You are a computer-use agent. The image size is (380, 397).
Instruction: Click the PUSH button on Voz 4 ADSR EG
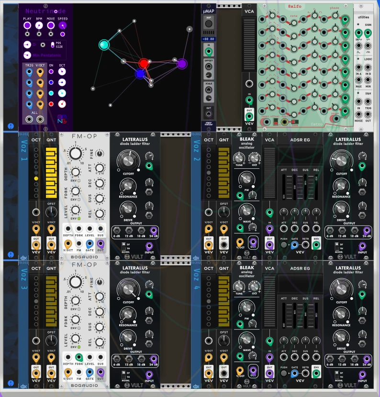click(x=284, y=373)
